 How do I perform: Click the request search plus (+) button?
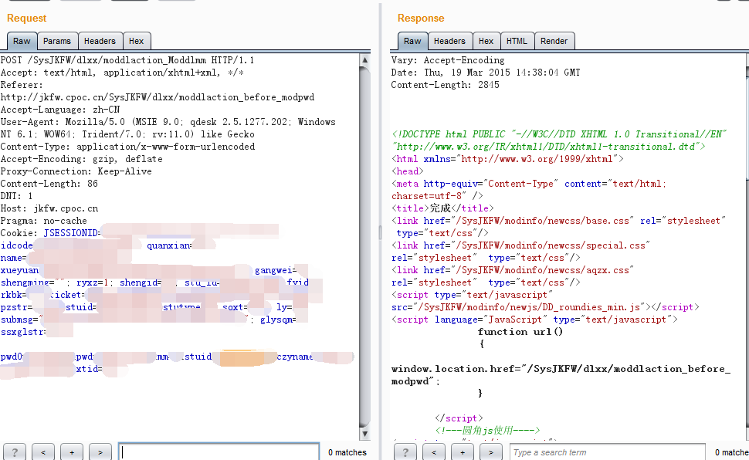coord(72,452)
